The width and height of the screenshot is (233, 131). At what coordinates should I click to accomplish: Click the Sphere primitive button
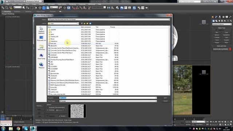[217, 35]
